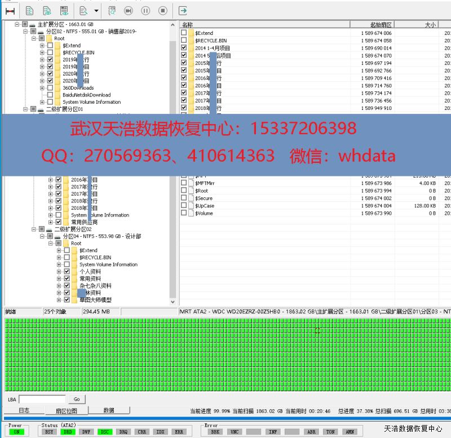Pause the scan with the pause icon

click(x=145, y=10)
